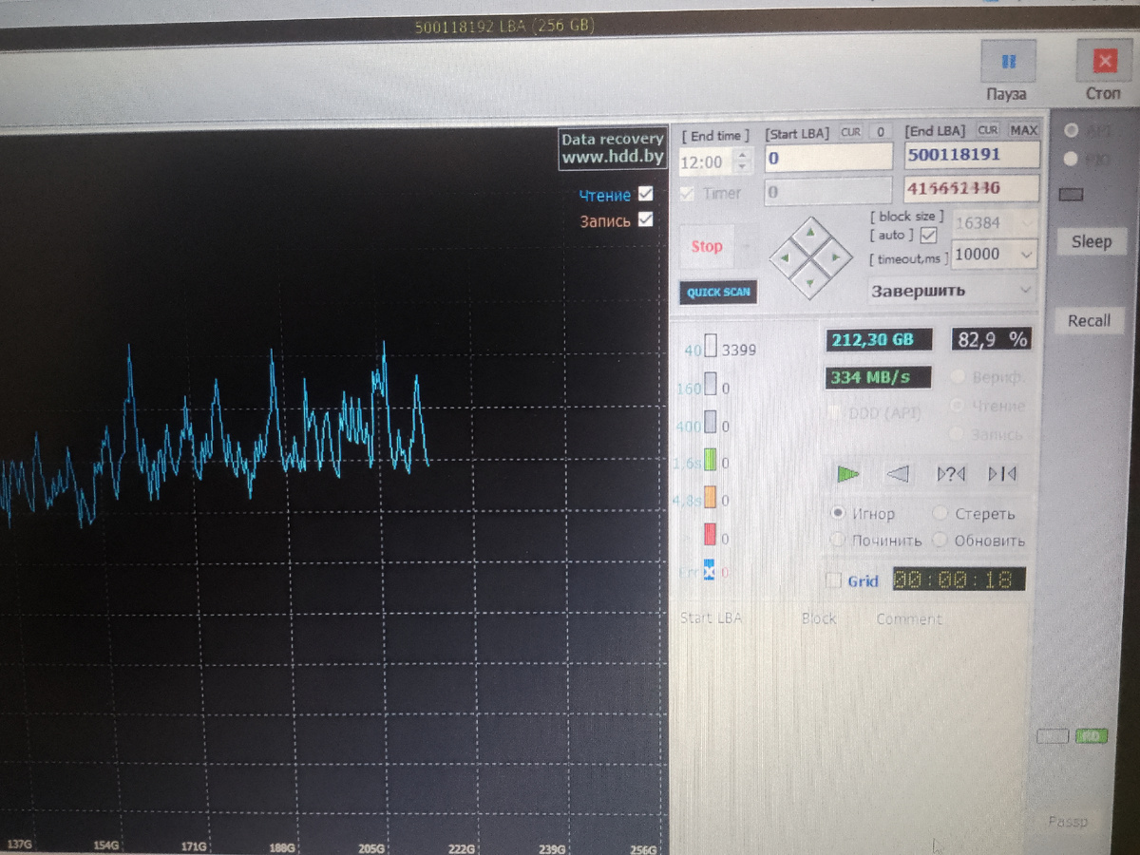Select the butterfly scan mode icon
The image size is (1140, 855).
coord(1002,473)
